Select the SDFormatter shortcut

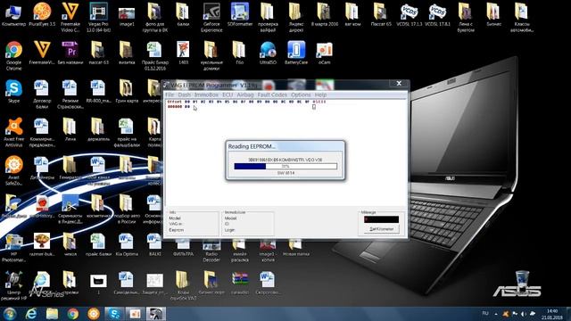pos(240,14)
